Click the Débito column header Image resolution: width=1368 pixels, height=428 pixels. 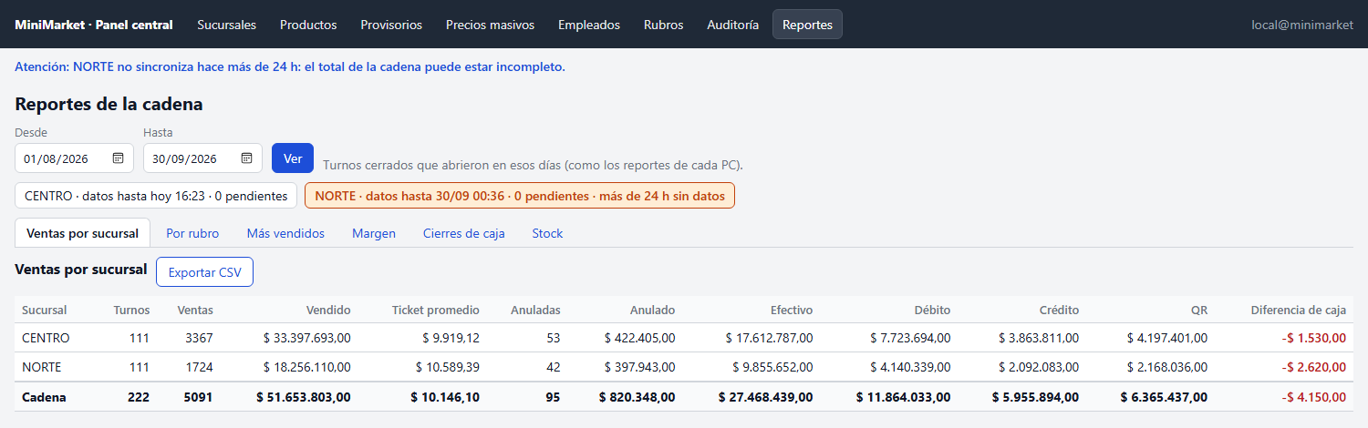click(932, 310)
